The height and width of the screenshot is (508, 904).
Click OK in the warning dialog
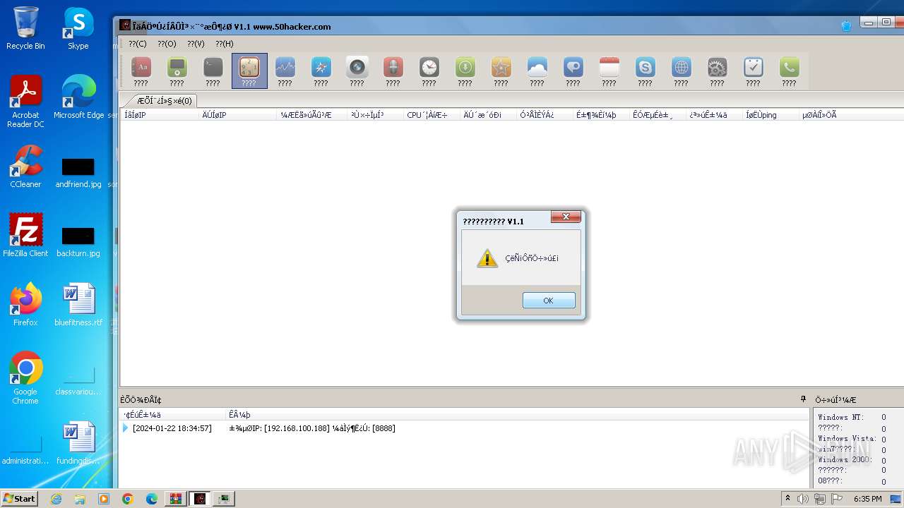[x=549, y=301]
